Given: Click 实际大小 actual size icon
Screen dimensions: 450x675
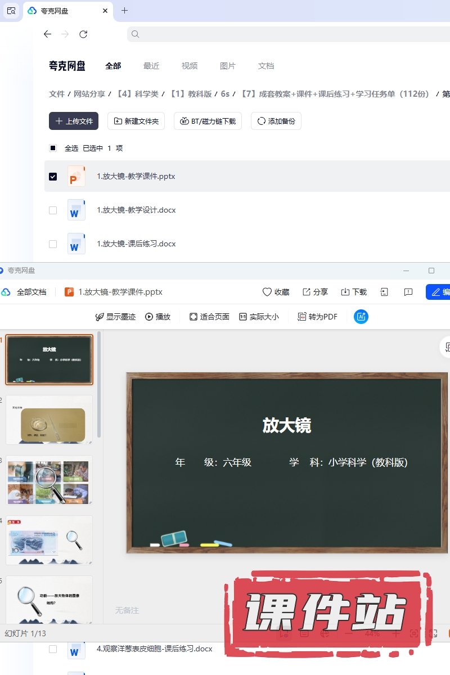Looking at the screenshot, I should coord(243,317).
